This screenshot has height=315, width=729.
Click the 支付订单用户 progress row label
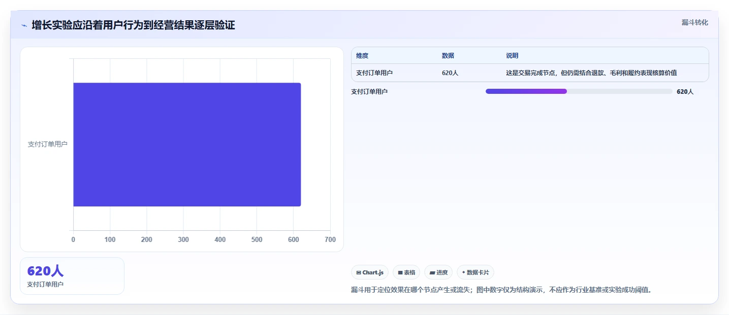pos(369,92)
